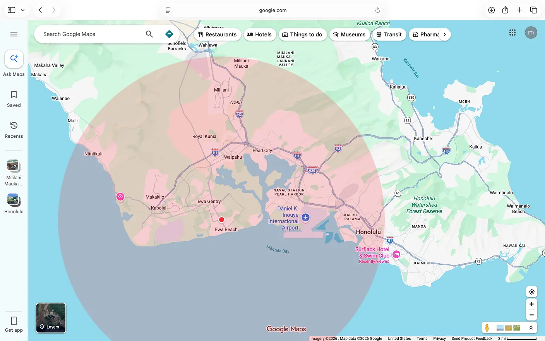
Task: Open the Google Maps hamburger menu
Action: coord(14,34)
